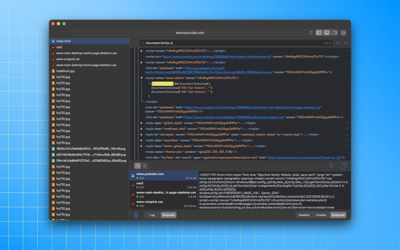The image size is (400, 250).
Task: Expand the masthead_shell style node
Action: click(x=141, y=129)
